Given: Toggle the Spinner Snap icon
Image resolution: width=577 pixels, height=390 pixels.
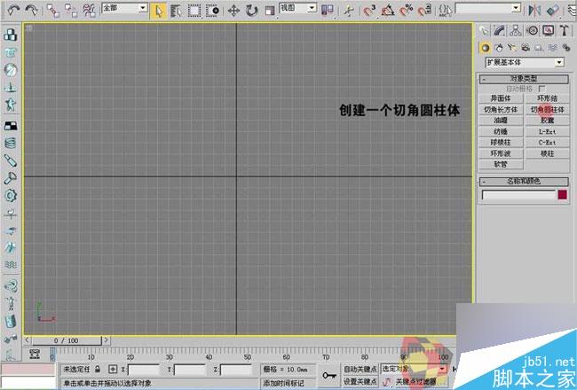Looking at the screenshot, I should pos(424,11).
